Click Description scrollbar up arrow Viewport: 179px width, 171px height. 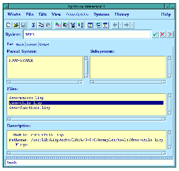[170, 133]
